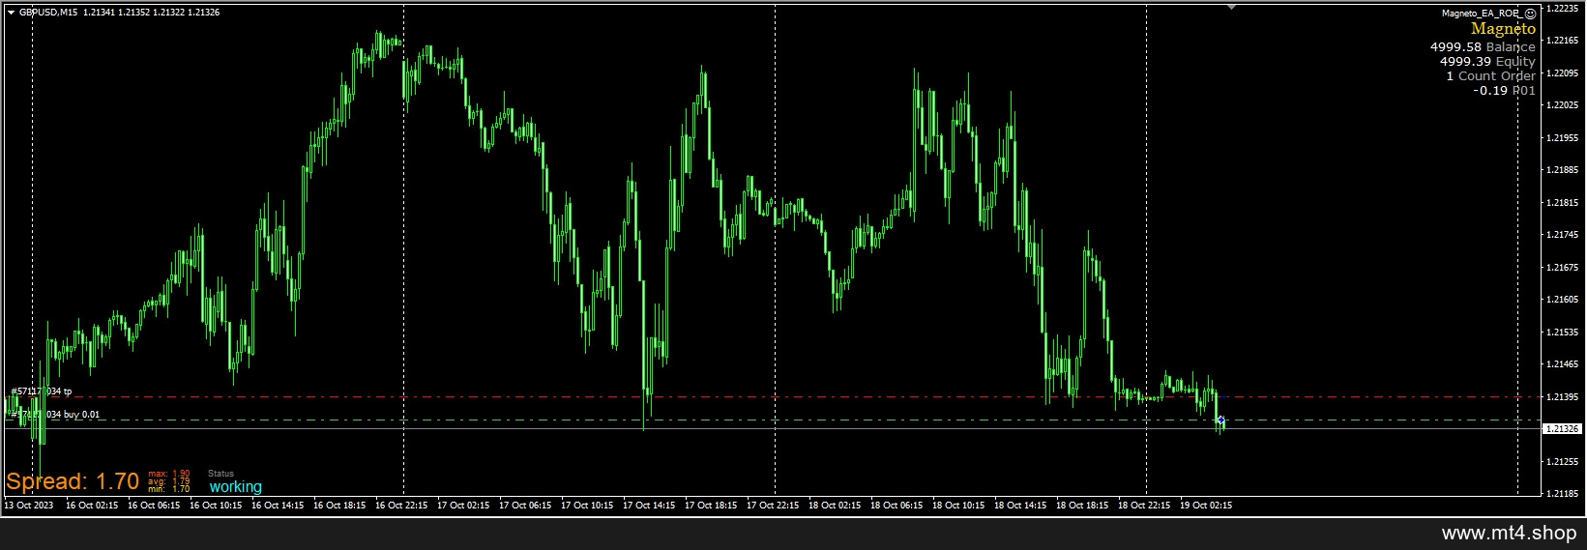The image size is (1587, 550).
Task: Click the green dashed buy entry line
Action: coord(774,420)
